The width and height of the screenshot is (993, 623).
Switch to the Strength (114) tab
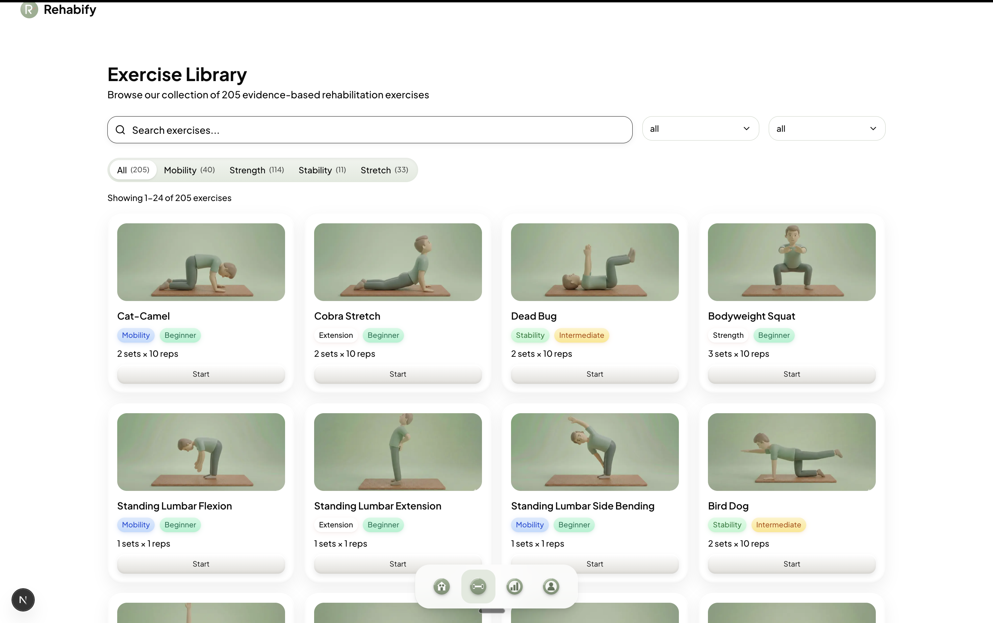tap(256, 170)
